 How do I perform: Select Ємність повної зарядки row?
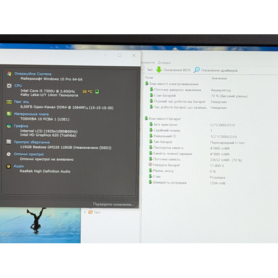[190, 154]
